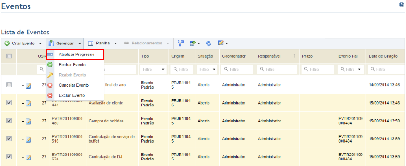Image resolution: width=406 pixels, height=166 pixels.
Task: Click the Compra de bebidas event name
Action: tap(106, 121)
